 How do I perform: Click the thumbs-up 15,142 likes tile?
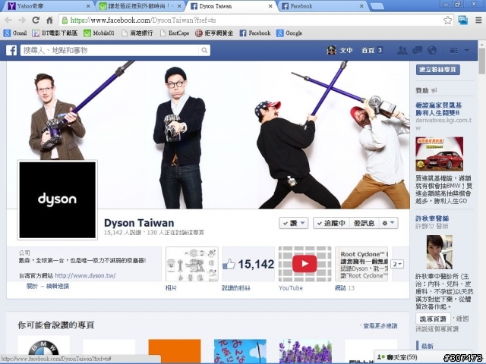[248, 264]
